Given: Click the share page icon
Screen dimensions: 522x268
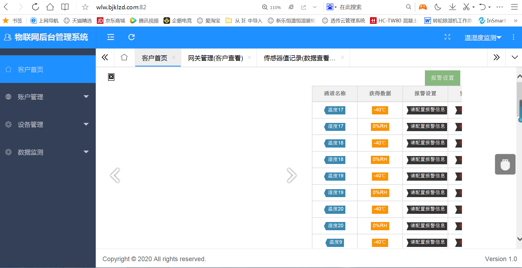Looking at the screenshot, I should [303, 7].
